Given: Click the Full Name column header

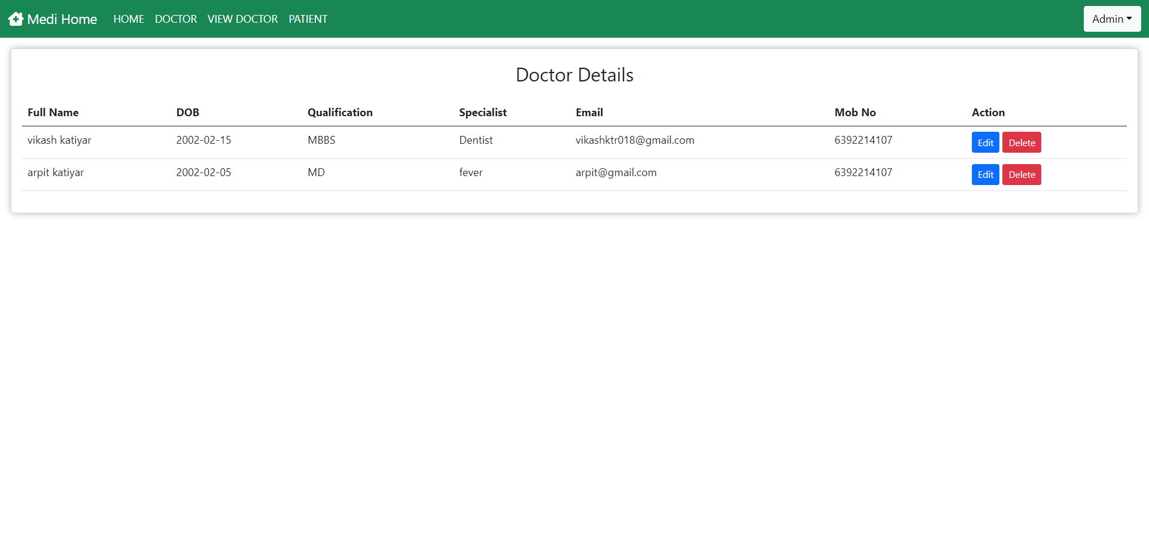Looking at the screenshot, I should click(53, 113).
